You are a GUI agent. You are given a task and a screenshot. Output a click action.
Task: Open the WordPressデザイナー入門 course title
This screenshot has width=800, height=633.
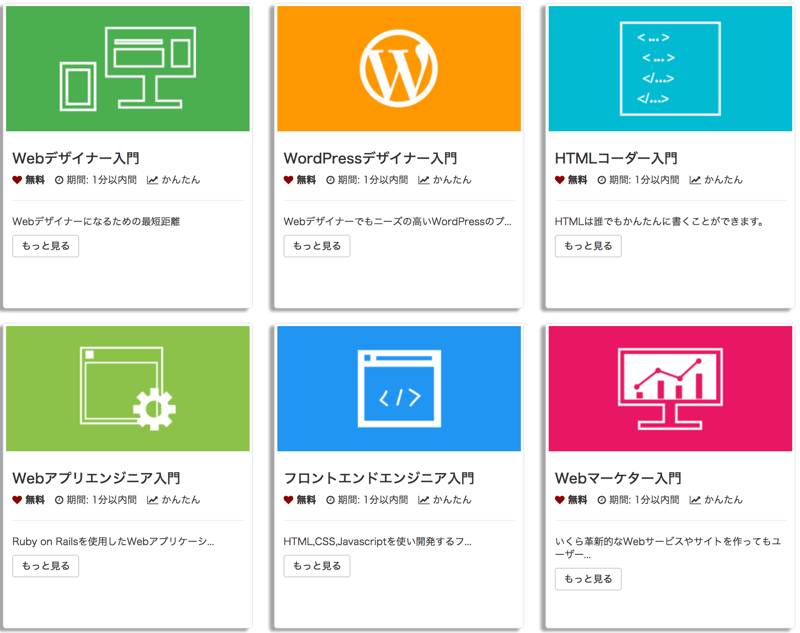coord(370,158)
